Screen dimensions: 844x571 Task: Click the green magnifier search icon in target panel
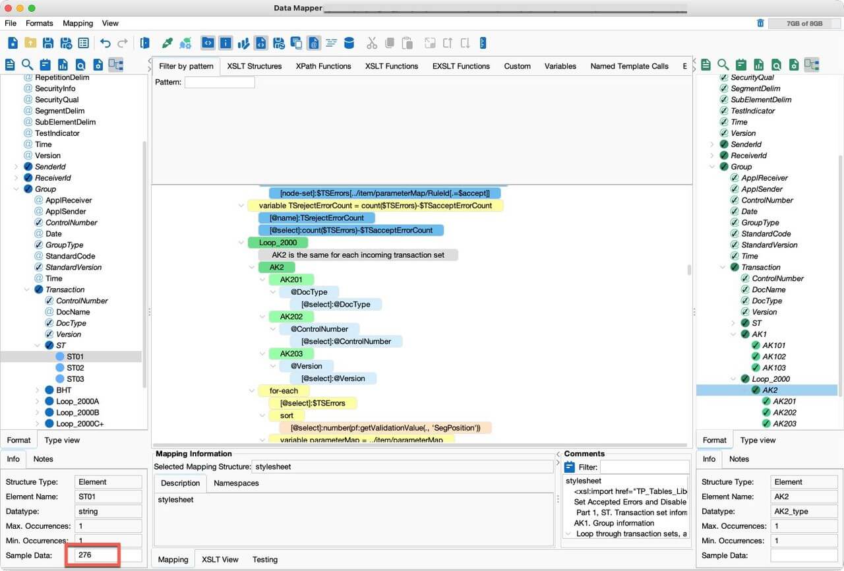(723, 65)
